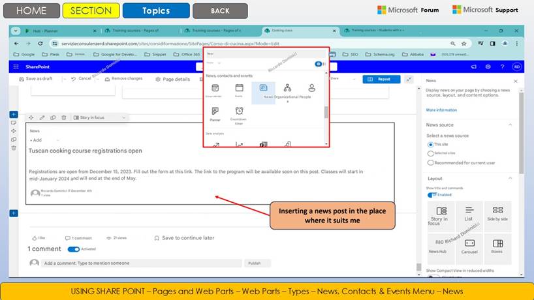Delete the news web part with trash icon
This screenshot has height=300, width=534.
coord(64,117)
